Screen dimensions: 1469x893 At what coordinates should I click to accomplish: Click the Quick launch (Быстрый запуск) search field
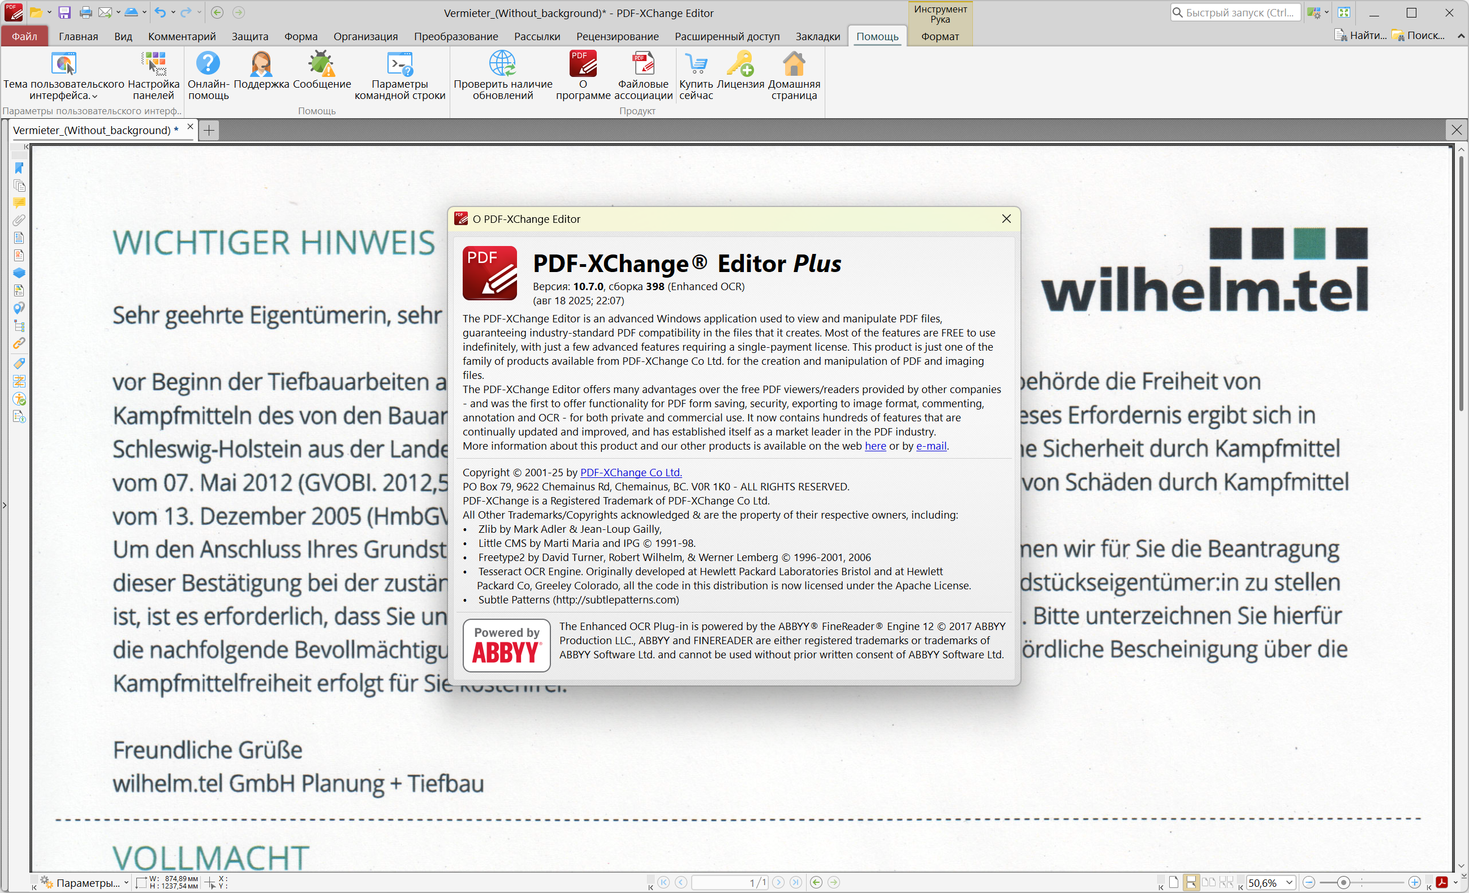coord(1235,12)
